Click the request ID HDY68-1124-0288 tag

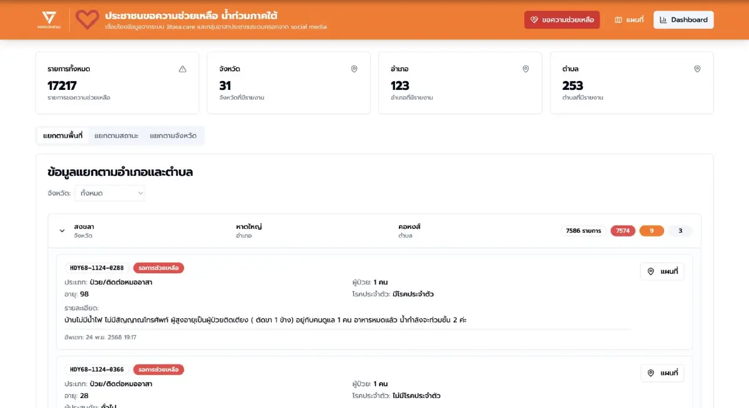point(97,268)
